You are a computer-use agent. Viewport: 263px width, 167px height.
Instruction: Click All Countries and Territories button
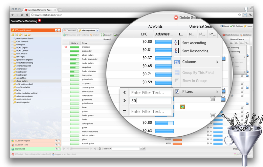coord(76,35)
